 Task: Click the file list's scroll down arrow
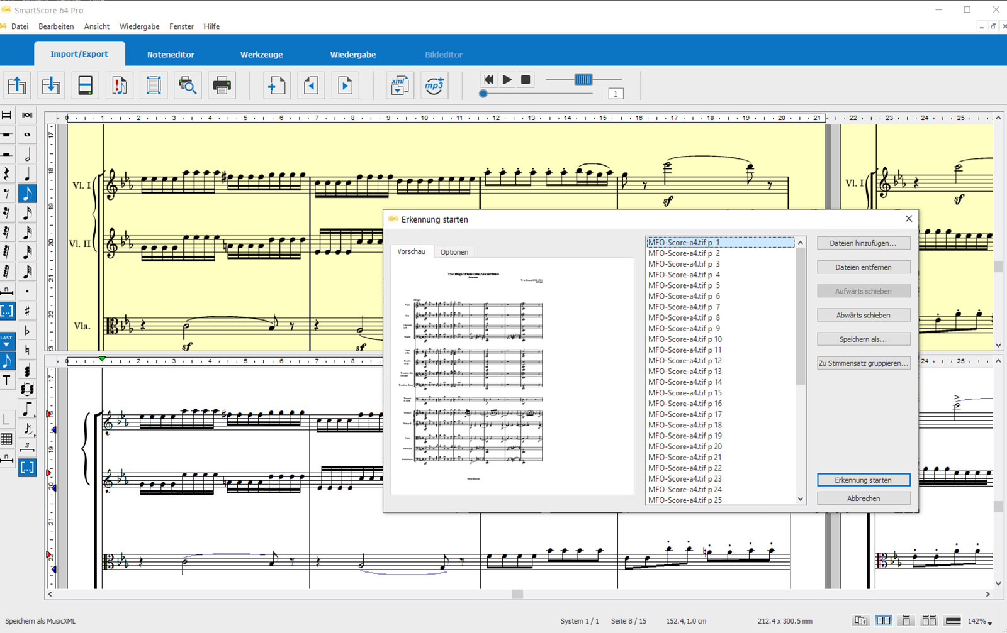(801, 499)
